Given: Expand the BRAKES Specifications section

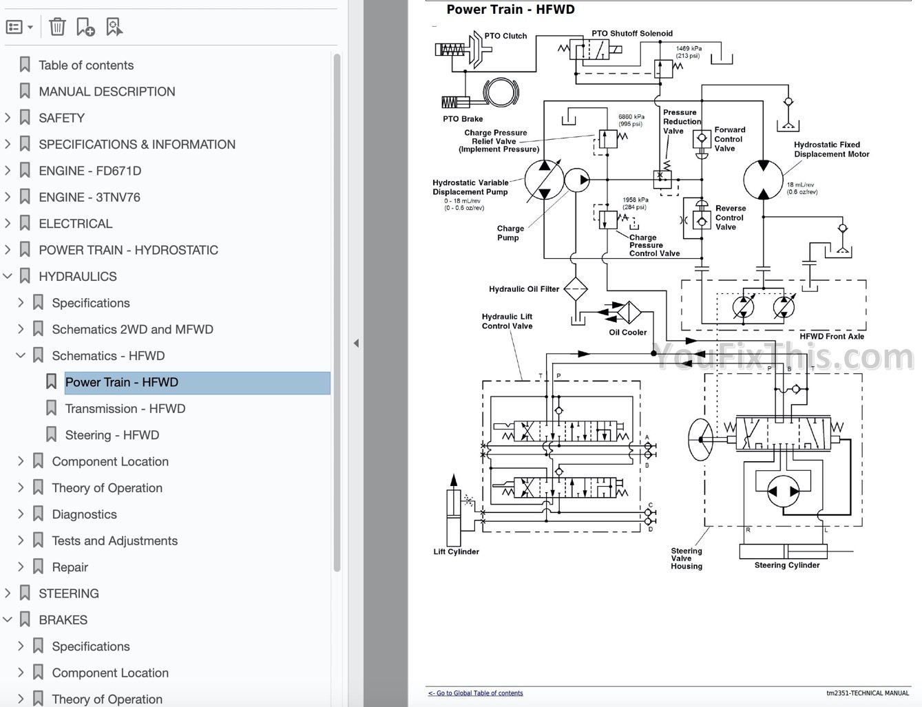Looking at the screenshot, I should (21, 646).
